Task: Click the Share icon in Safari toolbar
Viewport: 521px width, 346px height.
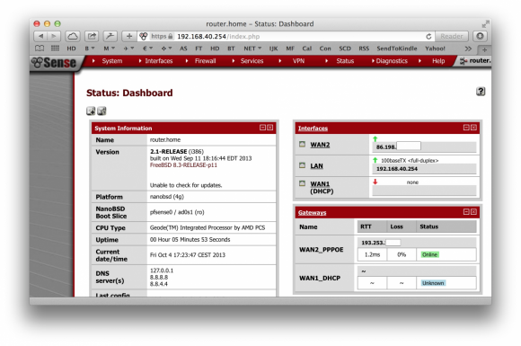Action: tap(92, 36)
